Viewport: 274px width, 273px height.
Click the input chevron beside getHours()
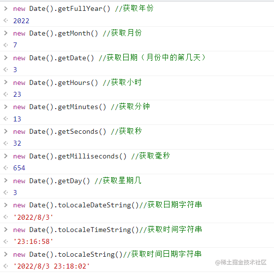6,82
